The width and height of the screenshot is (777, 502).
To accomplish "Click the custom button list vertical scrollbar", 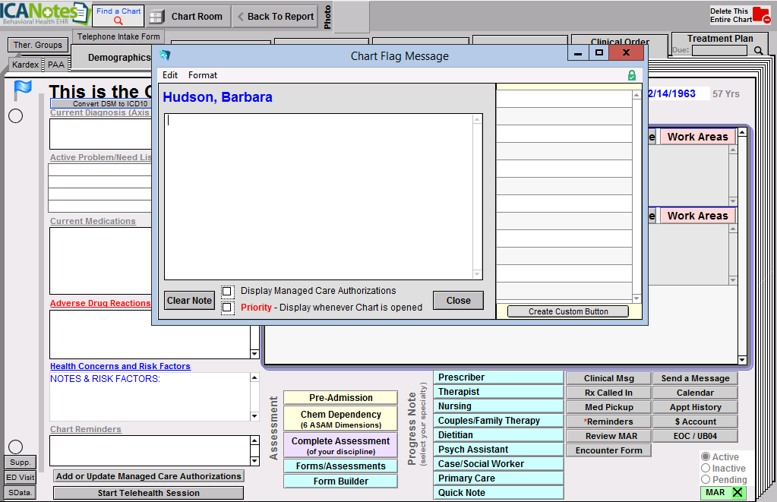I will coord(637,196).
